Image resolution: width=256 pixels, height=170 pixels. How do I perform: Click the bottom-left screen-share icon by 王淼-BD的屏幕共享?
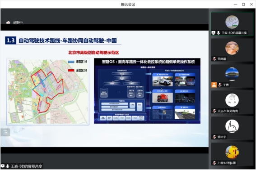3,166
